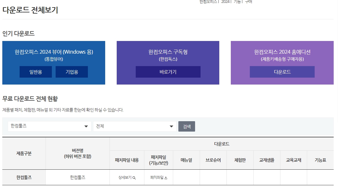Click the 한컴툴즈 product row header cell
The image size is (338, 189).
pos(24,177)
